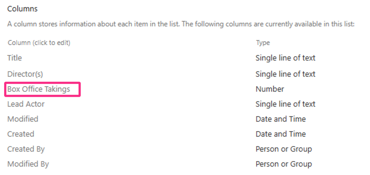This screenshot has height=175, width=370.
Task: Open the Title column settings
Action: coord(14,58)
